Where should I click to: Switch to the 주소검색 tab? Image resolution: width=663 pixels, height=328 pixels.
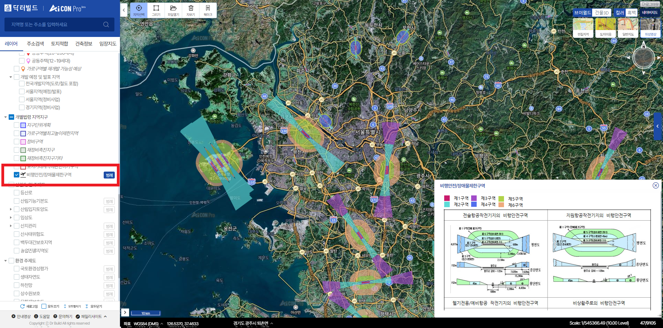35,44
